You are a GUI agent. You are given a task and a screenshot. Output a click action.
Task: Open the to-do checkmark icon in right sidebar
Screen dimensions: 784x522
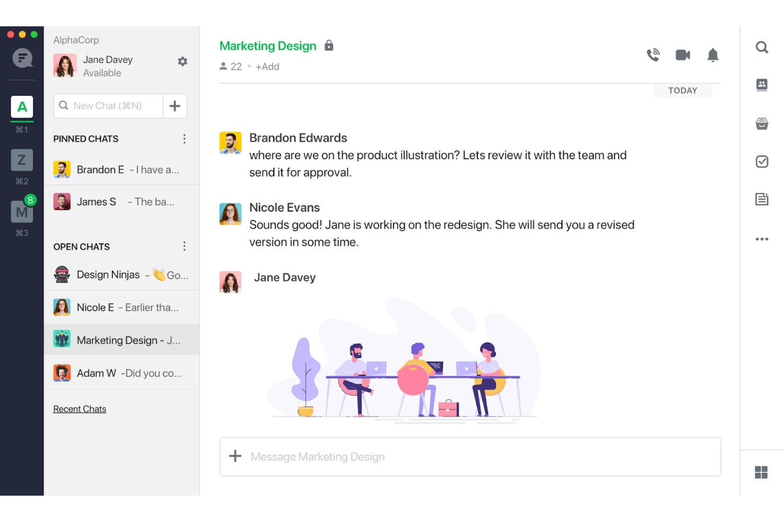click(762, 161)
